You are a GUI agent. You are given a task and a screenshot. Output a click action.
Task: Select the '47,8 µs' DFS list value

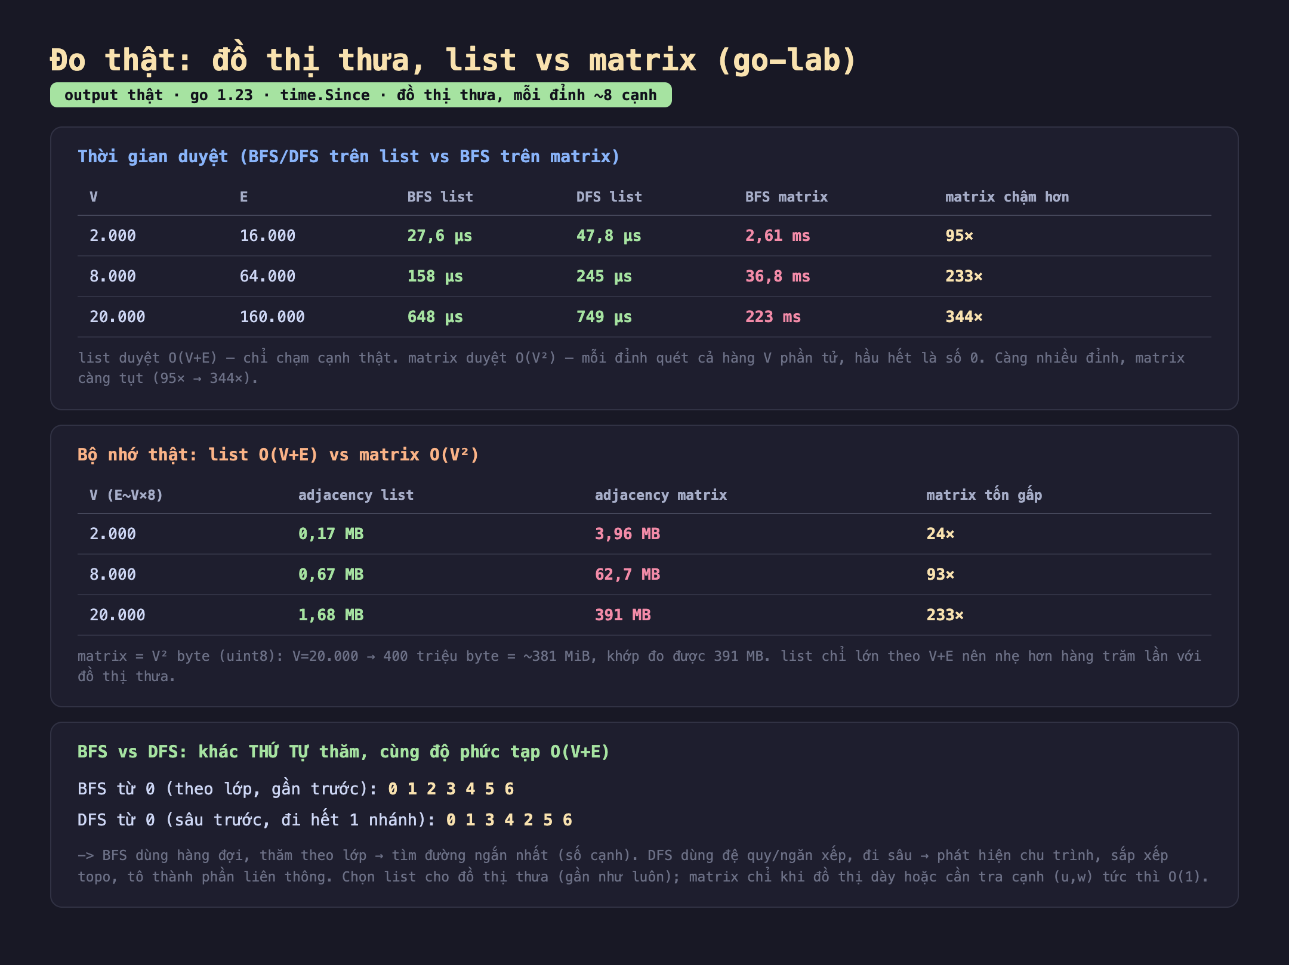click(609, 236)
